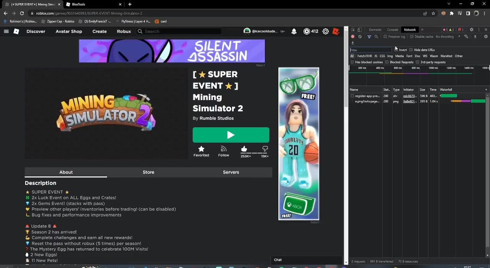Viewport: 490px width, 268px height.
Task: Import HAR file with upload arrow
Action: click(x=475, y=37)
